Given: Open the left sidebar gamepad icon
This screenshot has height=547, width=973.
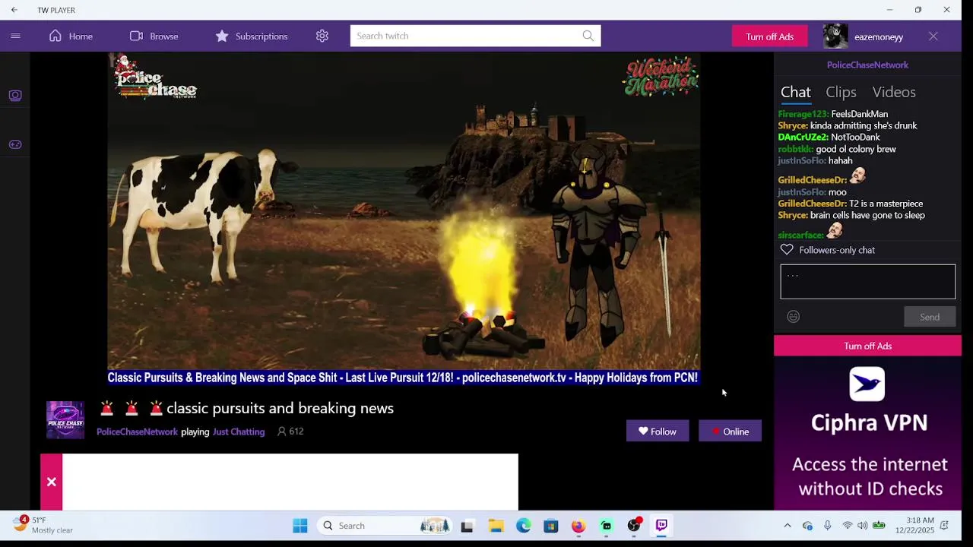Looking at the screenshot, I should pos(15,144).
